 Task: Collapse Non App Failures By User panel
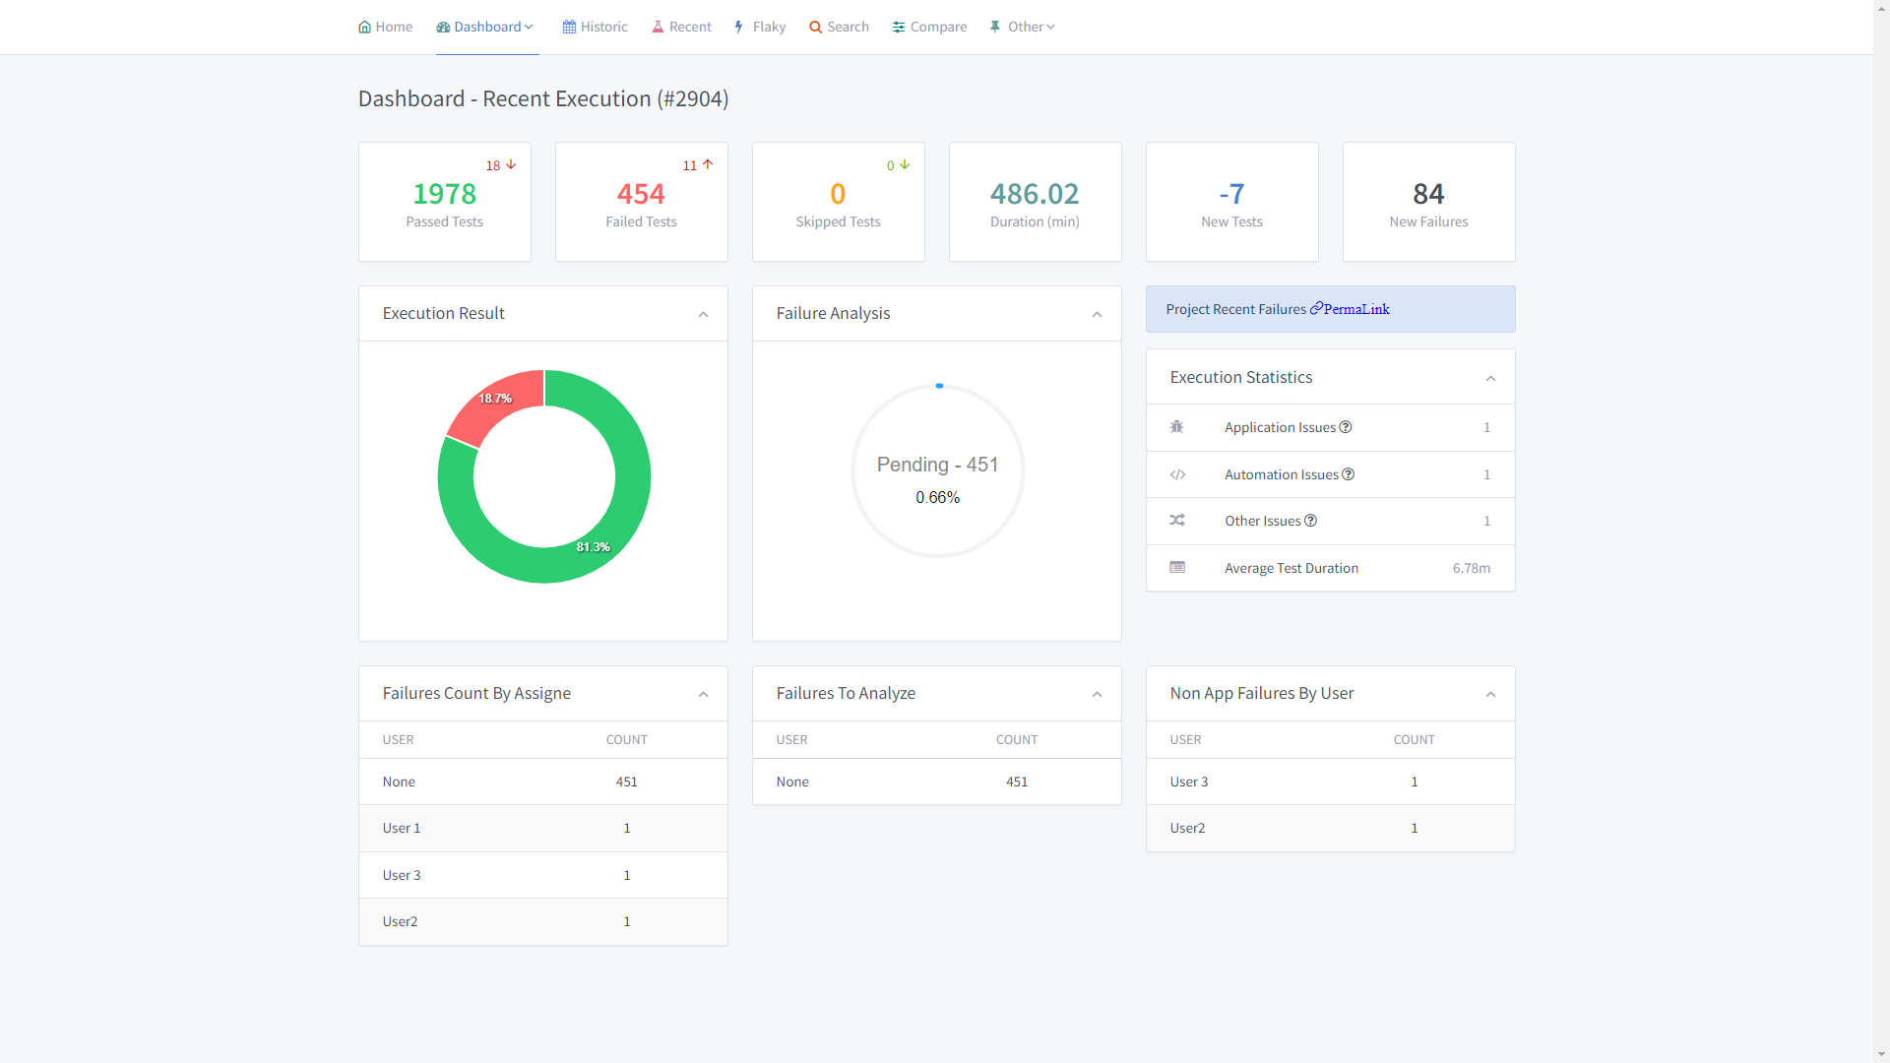(1490, 695)
